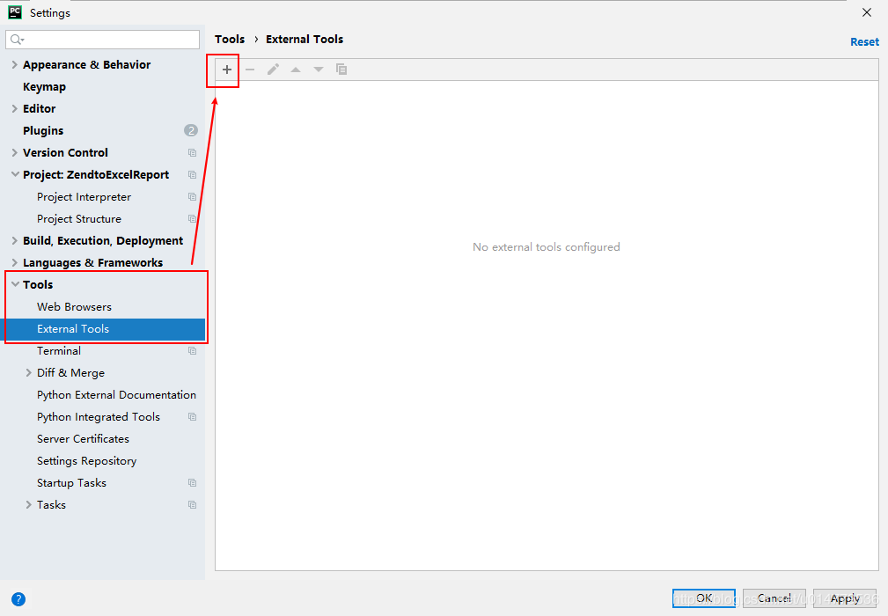
Task: Collapse the Project: ZendtoExcelReport section
Action: 15,175
